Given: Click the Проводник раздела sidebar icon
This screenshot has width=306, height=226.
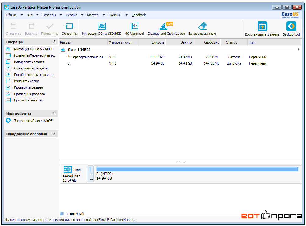Looking at the screenshot, I should (x=8, y=94).
